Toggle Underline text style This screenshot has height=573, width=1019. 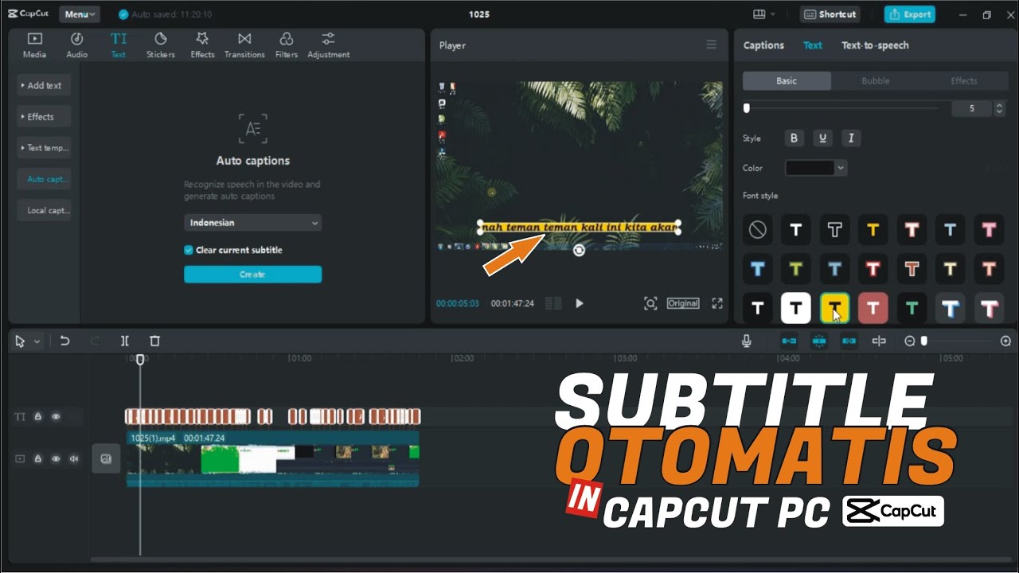[822, 138]
